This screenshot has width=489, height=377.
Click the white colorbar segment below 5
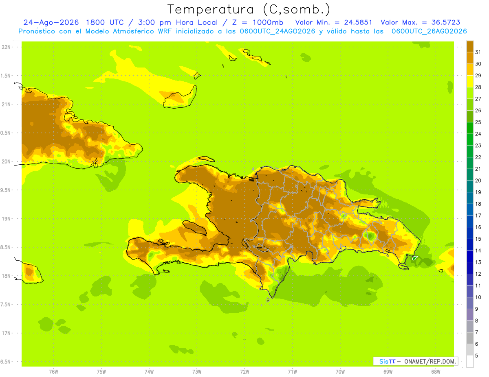(470, 361)
